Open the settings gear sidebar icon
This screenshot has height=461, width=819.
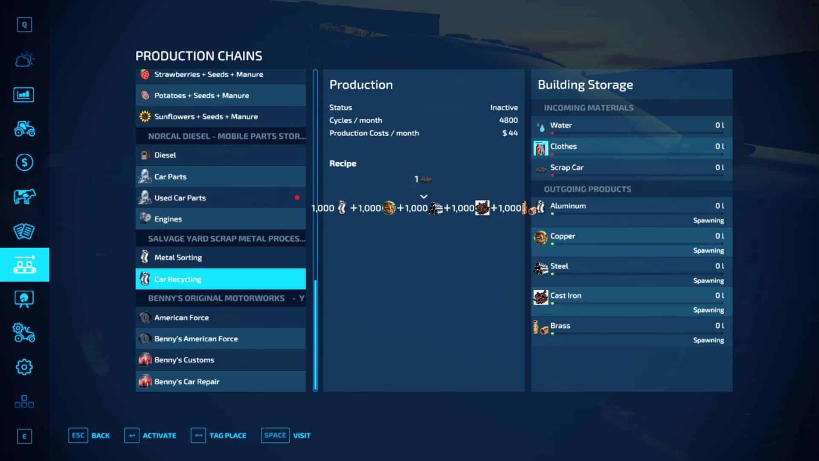pyautogui.click(x=24, y=367)
